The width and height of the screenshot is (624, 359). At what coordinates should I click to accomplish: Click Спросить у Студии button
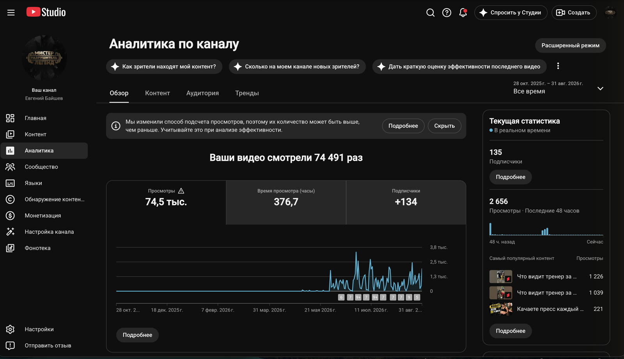pyautogui.click(x=511, y=12)
